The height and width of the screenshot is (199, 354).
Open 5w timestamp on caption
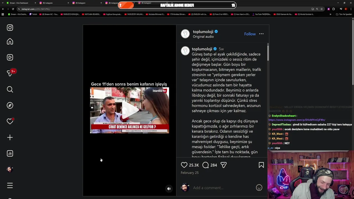pyautogui.click(x=221, y=49)
